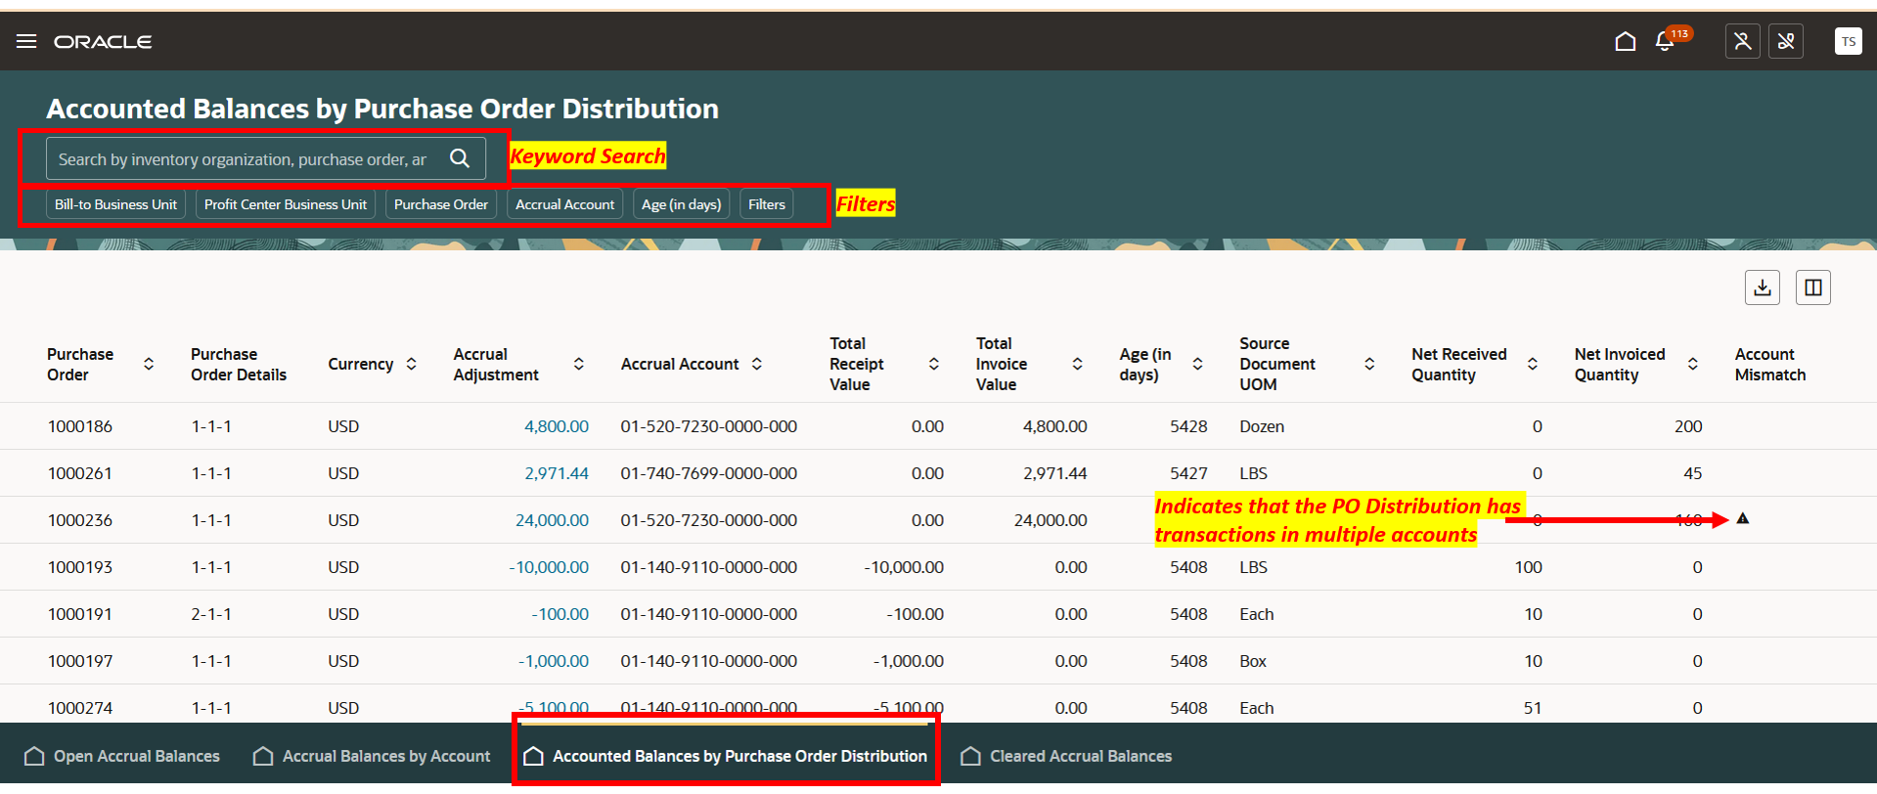Click age value 5428 cell
Screen dimensions: 1877x794
tap(1188, 426)
